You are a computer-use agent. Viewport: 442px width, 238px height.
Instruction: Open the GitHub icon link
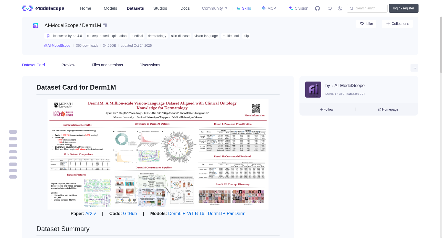[317, 8]
